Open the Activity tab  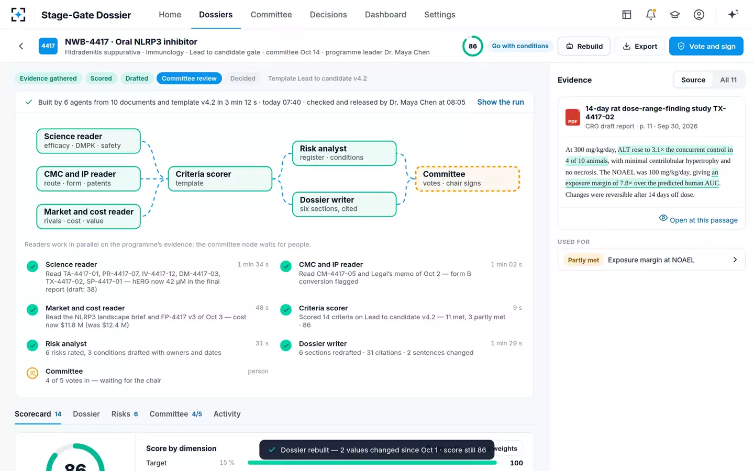click(x=227, y=414)
